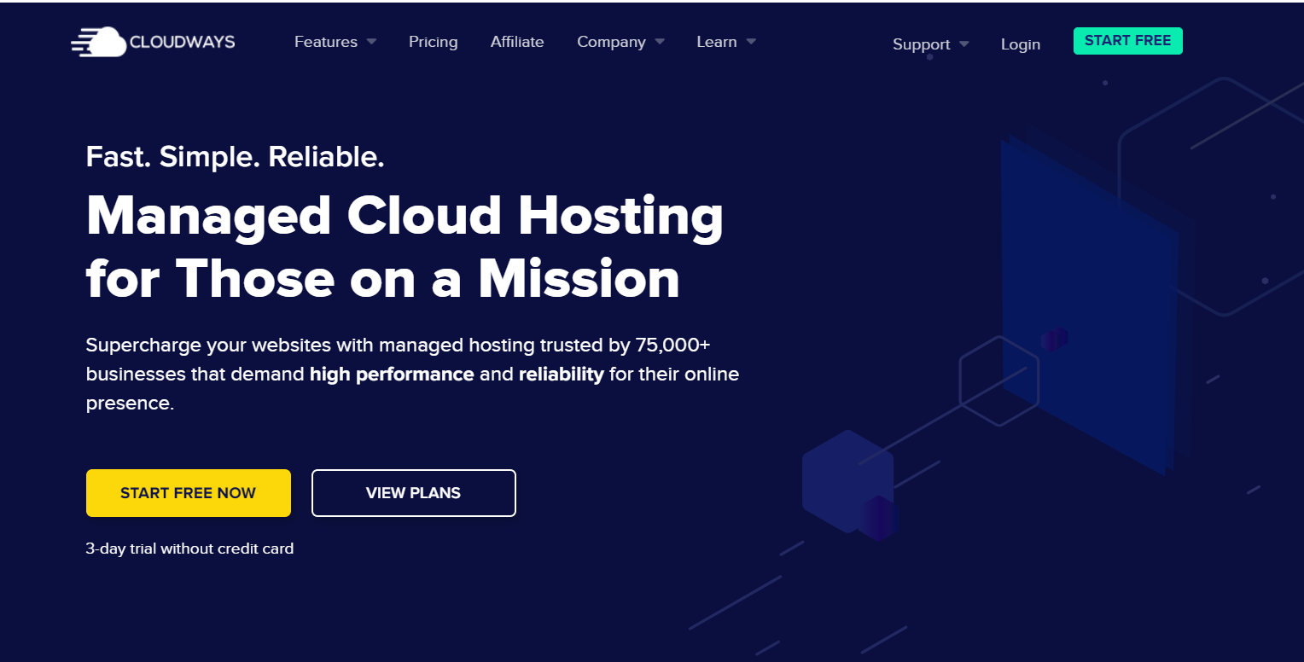Click the CLOUDWAYS wordmark text
Image resolution: width=1304 pixels, height=662 pixels.
pyautogui.click(x=183, y=42)
